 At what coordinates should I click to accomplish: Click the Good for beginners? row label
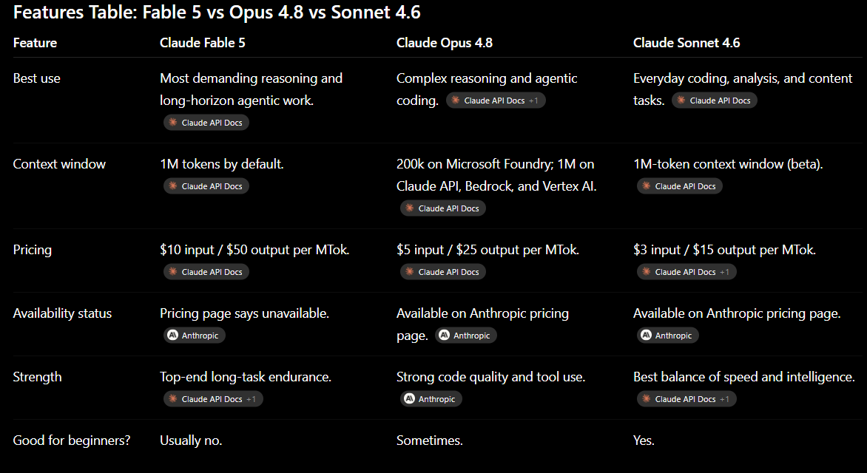72,440
